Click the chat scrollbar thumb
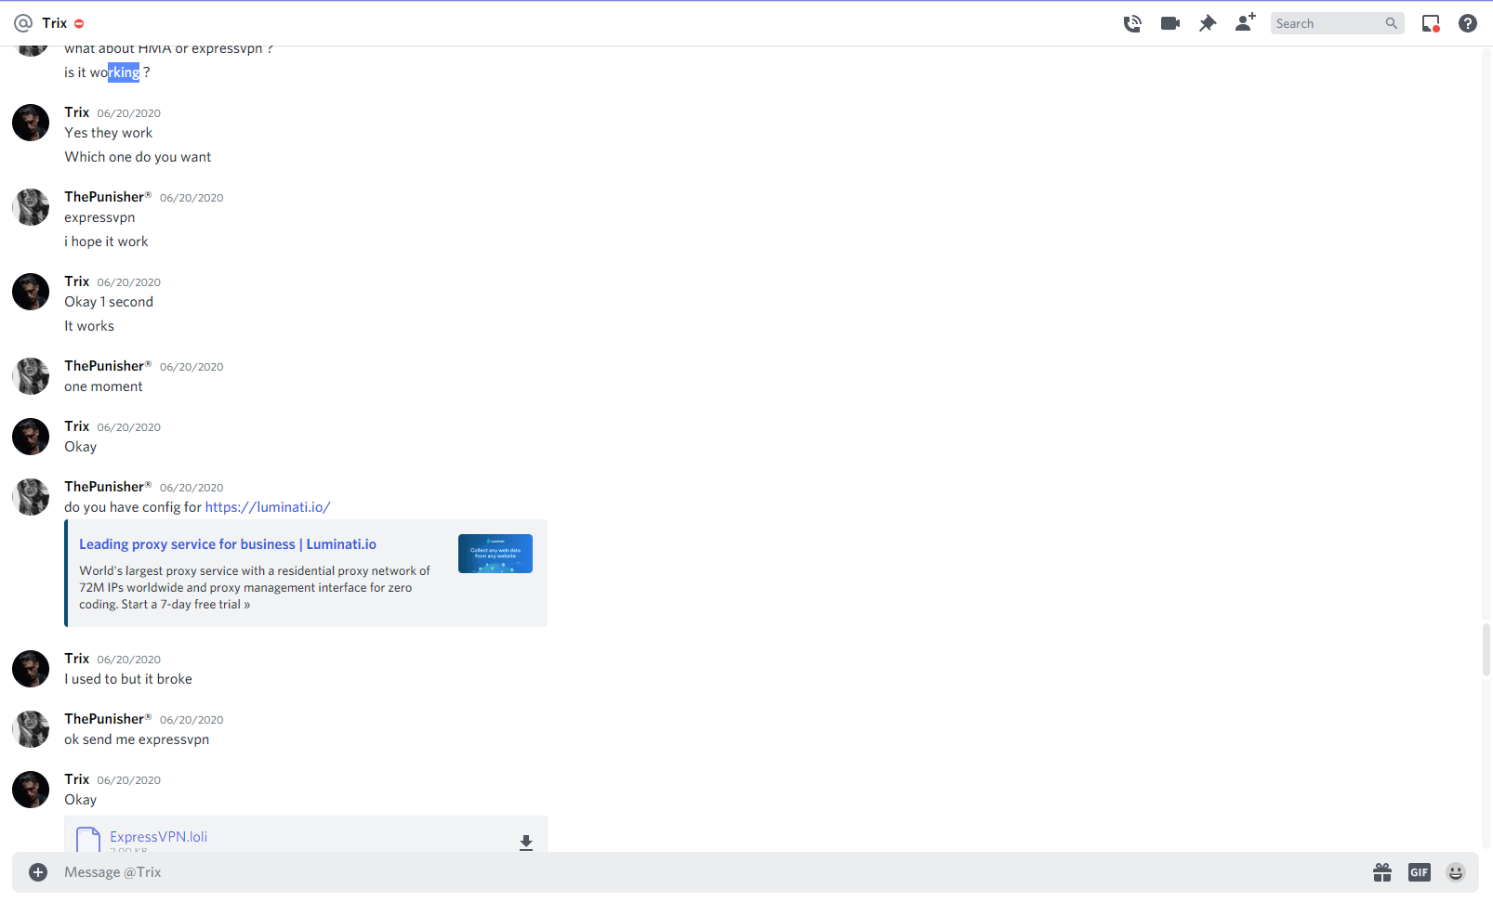The image size is (1493, 915). click(x=1486, y=650)
